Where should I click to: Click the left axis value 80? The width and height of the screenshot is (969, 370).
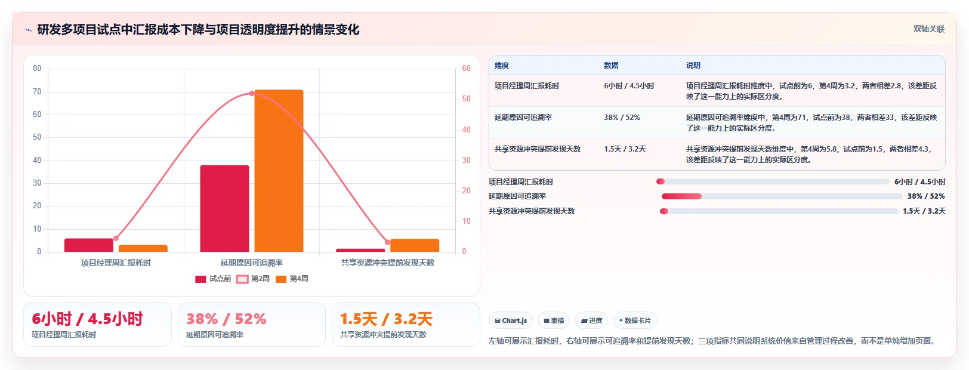point(37,69)
